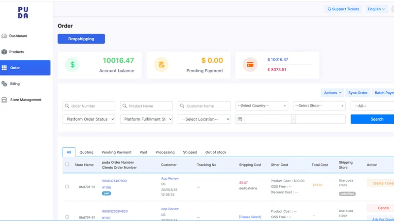Click the Sync Order button
The image size is (394, 221).
(358, 93)
